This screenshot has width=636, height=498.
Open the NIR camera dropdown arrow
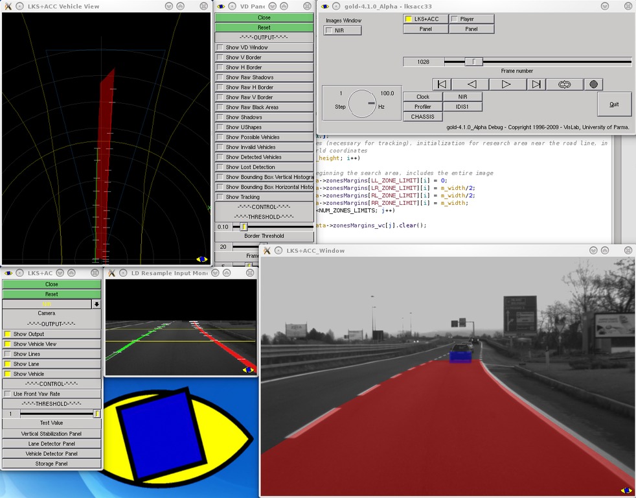coord(97,304)
